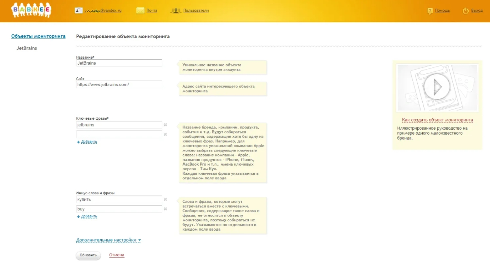Viewport: 490px width, 262px height.
Task: Click the arrow beside Дополнительные настройки
Action: coord(139,240)
